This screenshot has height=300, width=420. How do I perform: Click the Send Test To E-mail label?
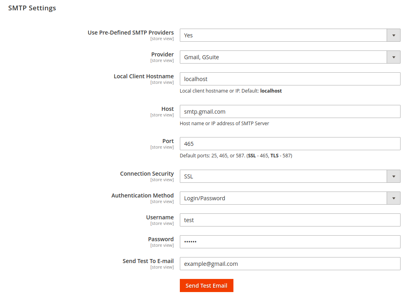tap(148, 261)
